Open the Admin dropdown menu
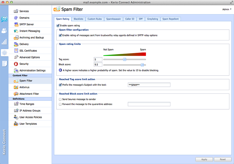 click(x=227, y=9)
